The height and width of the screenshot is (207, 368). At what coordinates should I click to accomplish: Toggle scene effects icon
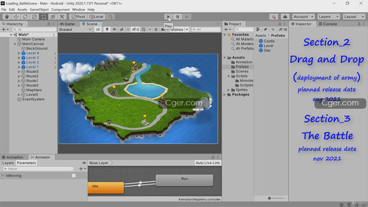122,30
